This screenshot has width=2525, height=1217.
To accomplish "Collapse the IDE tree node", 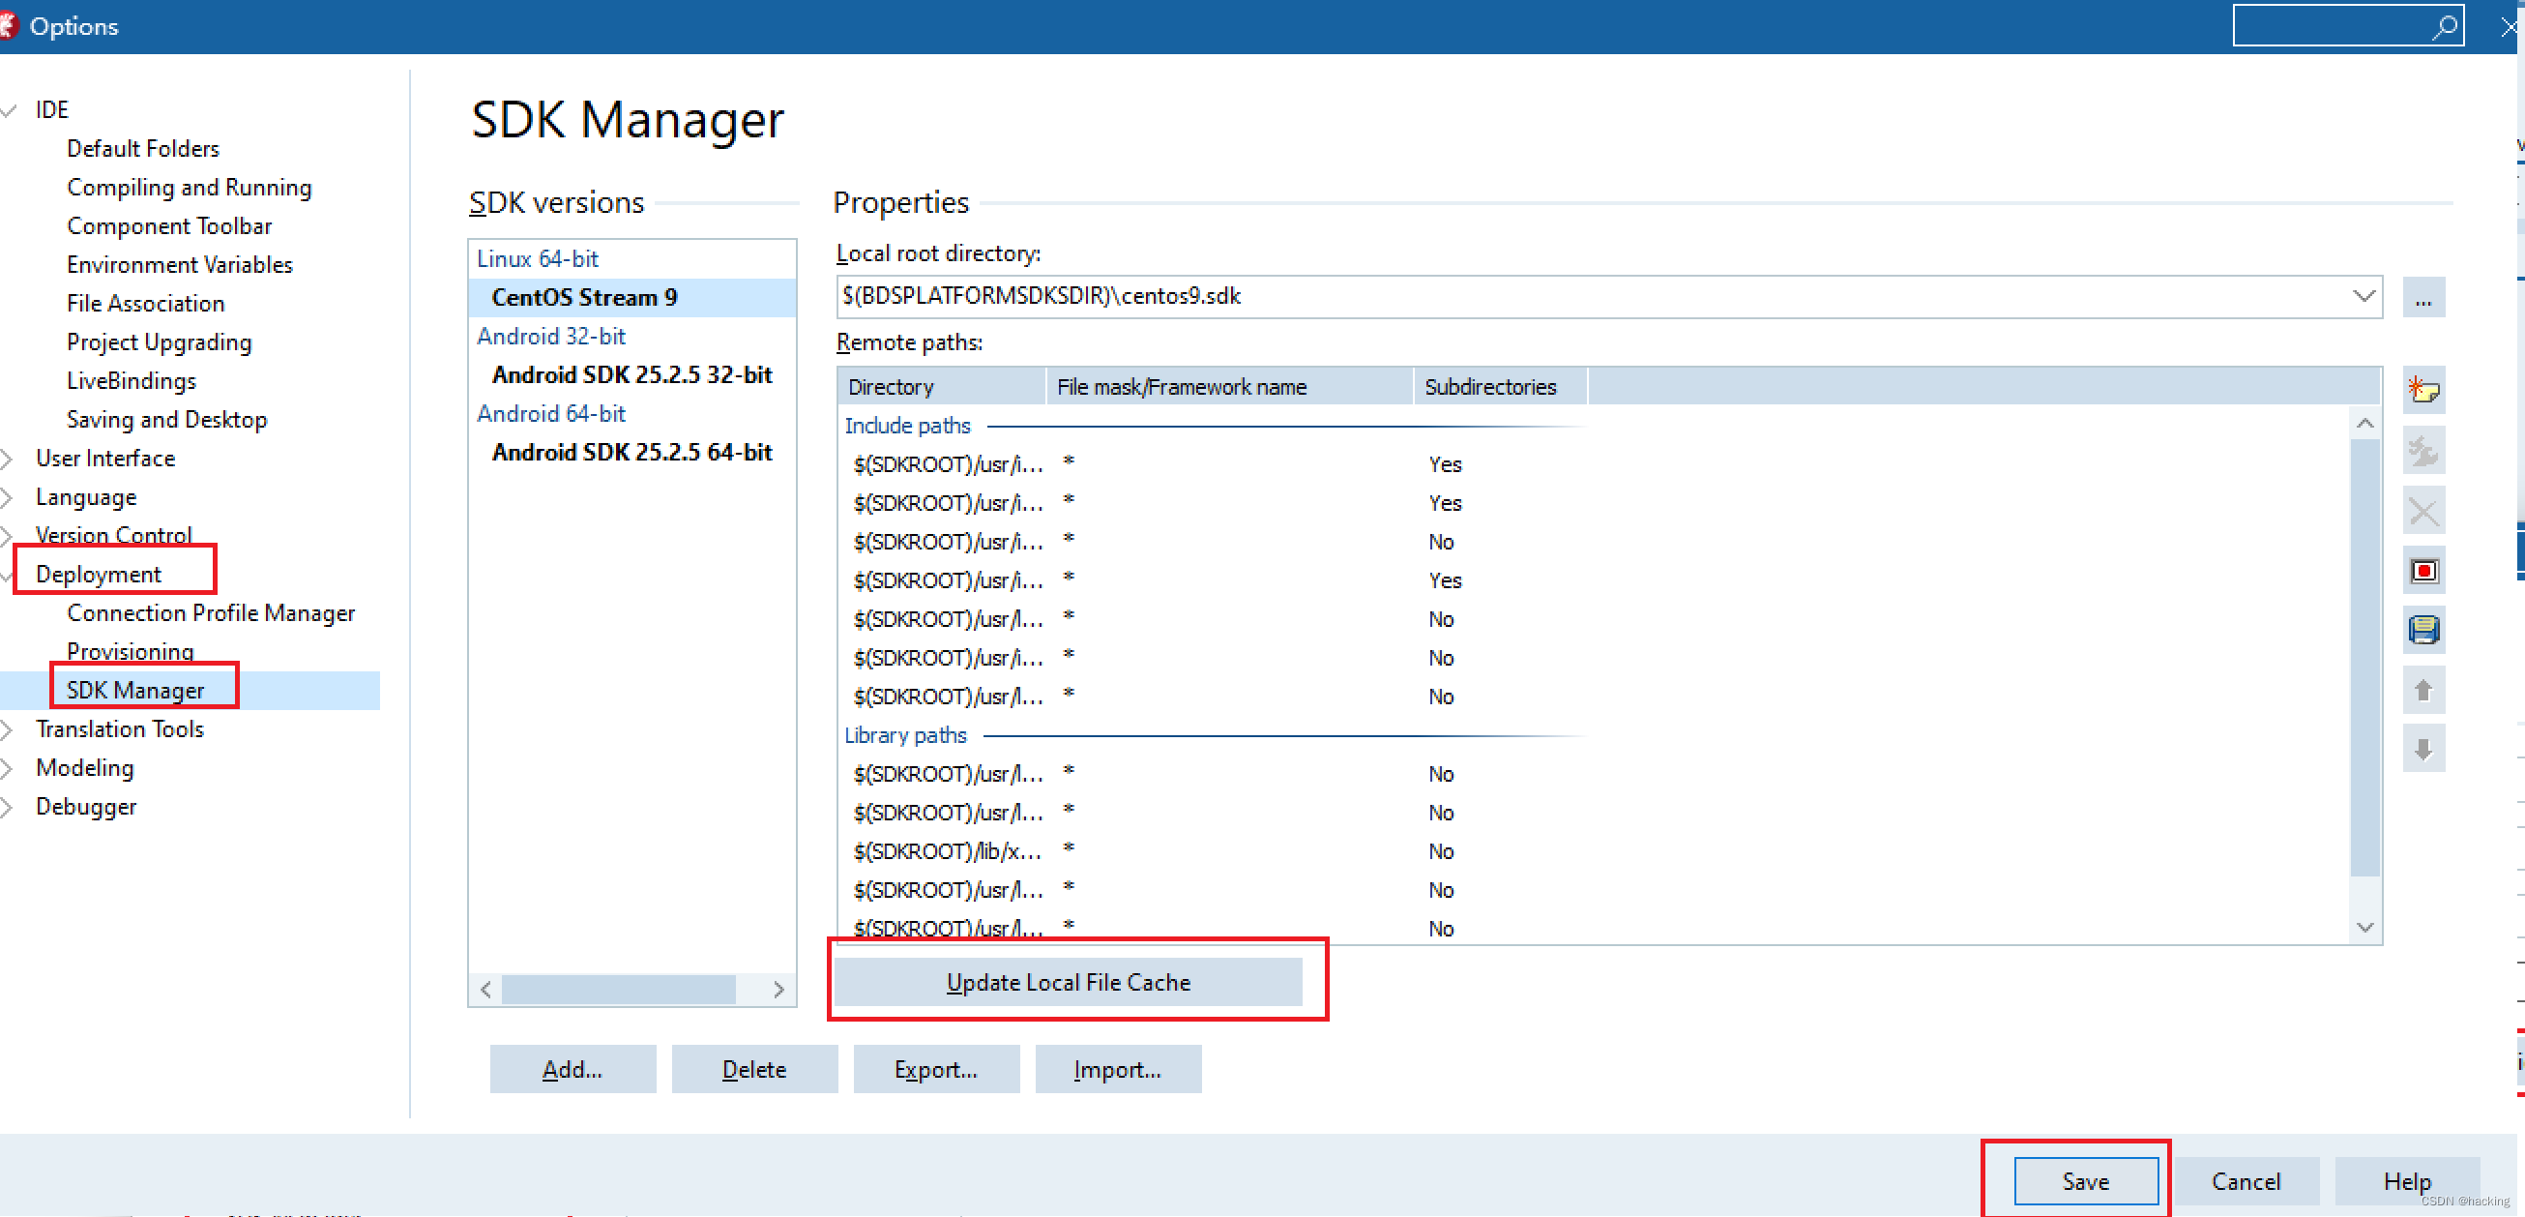I will (x=10, y=110).
